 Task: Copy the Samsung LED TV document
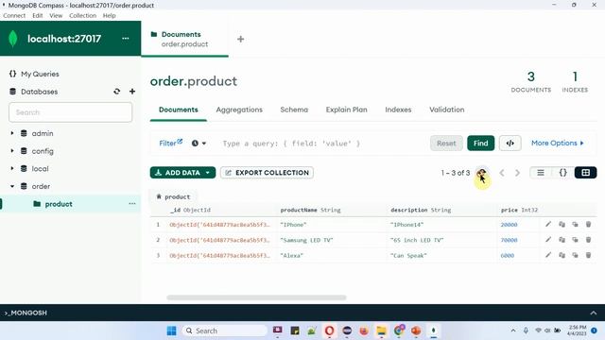562,240
